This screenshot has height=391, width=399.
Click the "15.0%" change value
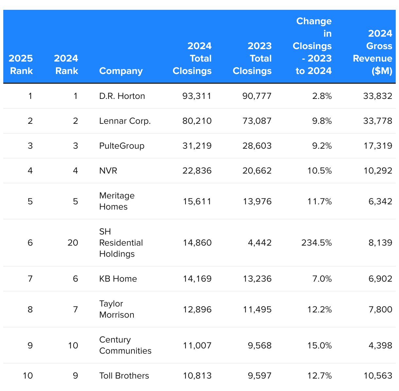click(x=320, y=345)
